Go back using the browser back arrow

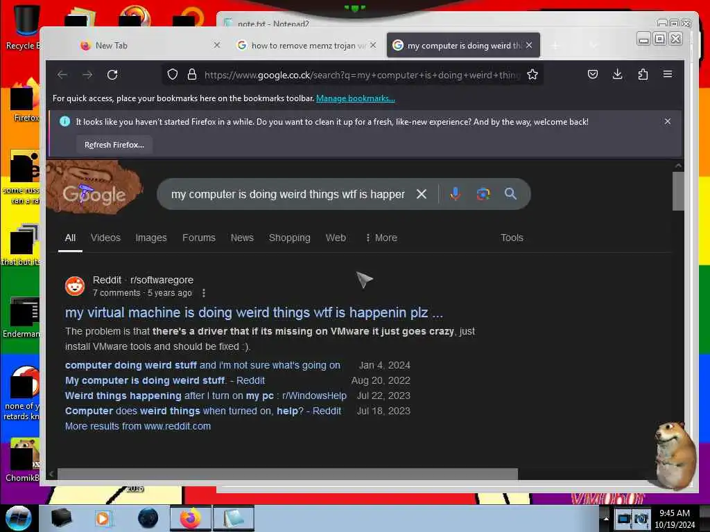62,75
